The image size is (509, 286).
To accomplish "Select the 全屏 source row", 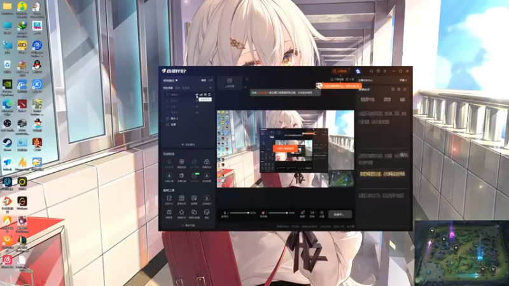I will [188, 125].
